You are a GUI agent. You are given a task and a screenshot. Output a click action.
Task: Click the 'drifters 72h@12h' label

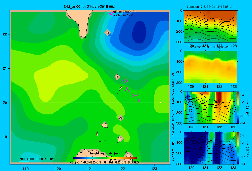[124, 12]
